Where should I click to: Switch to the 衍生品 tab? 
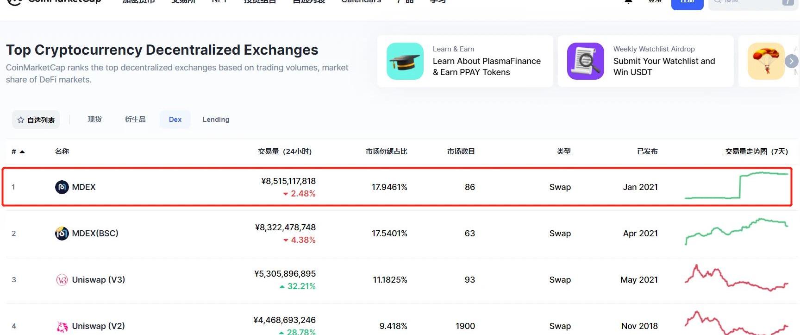point(135,120)
